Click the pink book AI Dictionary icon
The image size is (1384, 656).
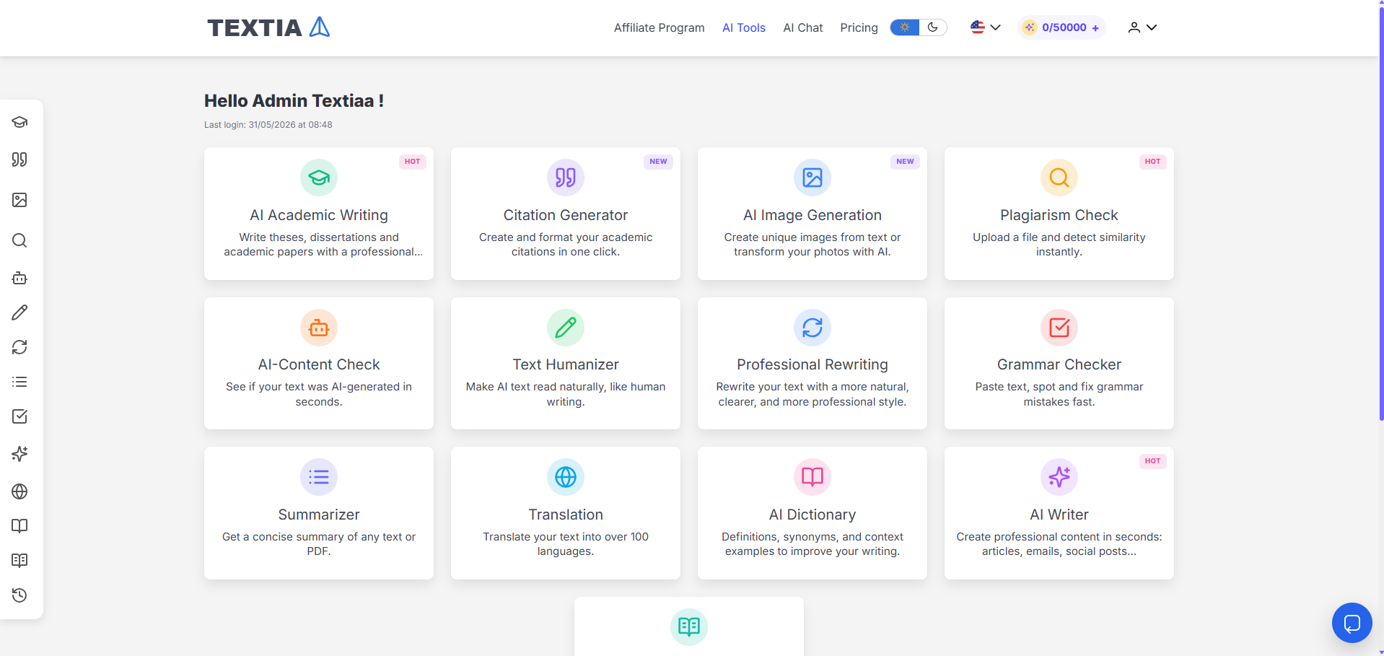point(813,477)
